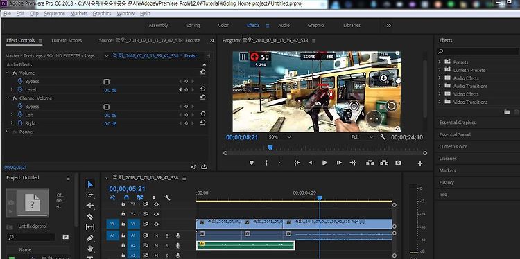Click Go to In point

pyautogui.click(x=297, y=163)
